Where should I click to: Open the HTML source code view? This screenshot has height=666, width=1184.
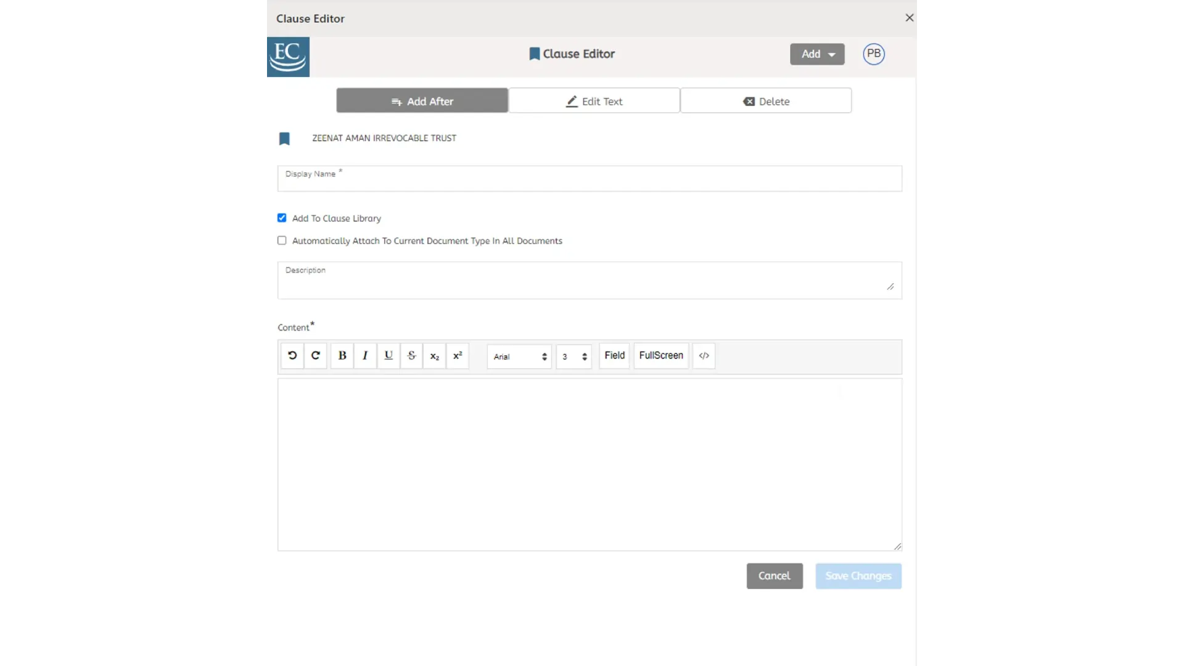[x=704, y=356]
